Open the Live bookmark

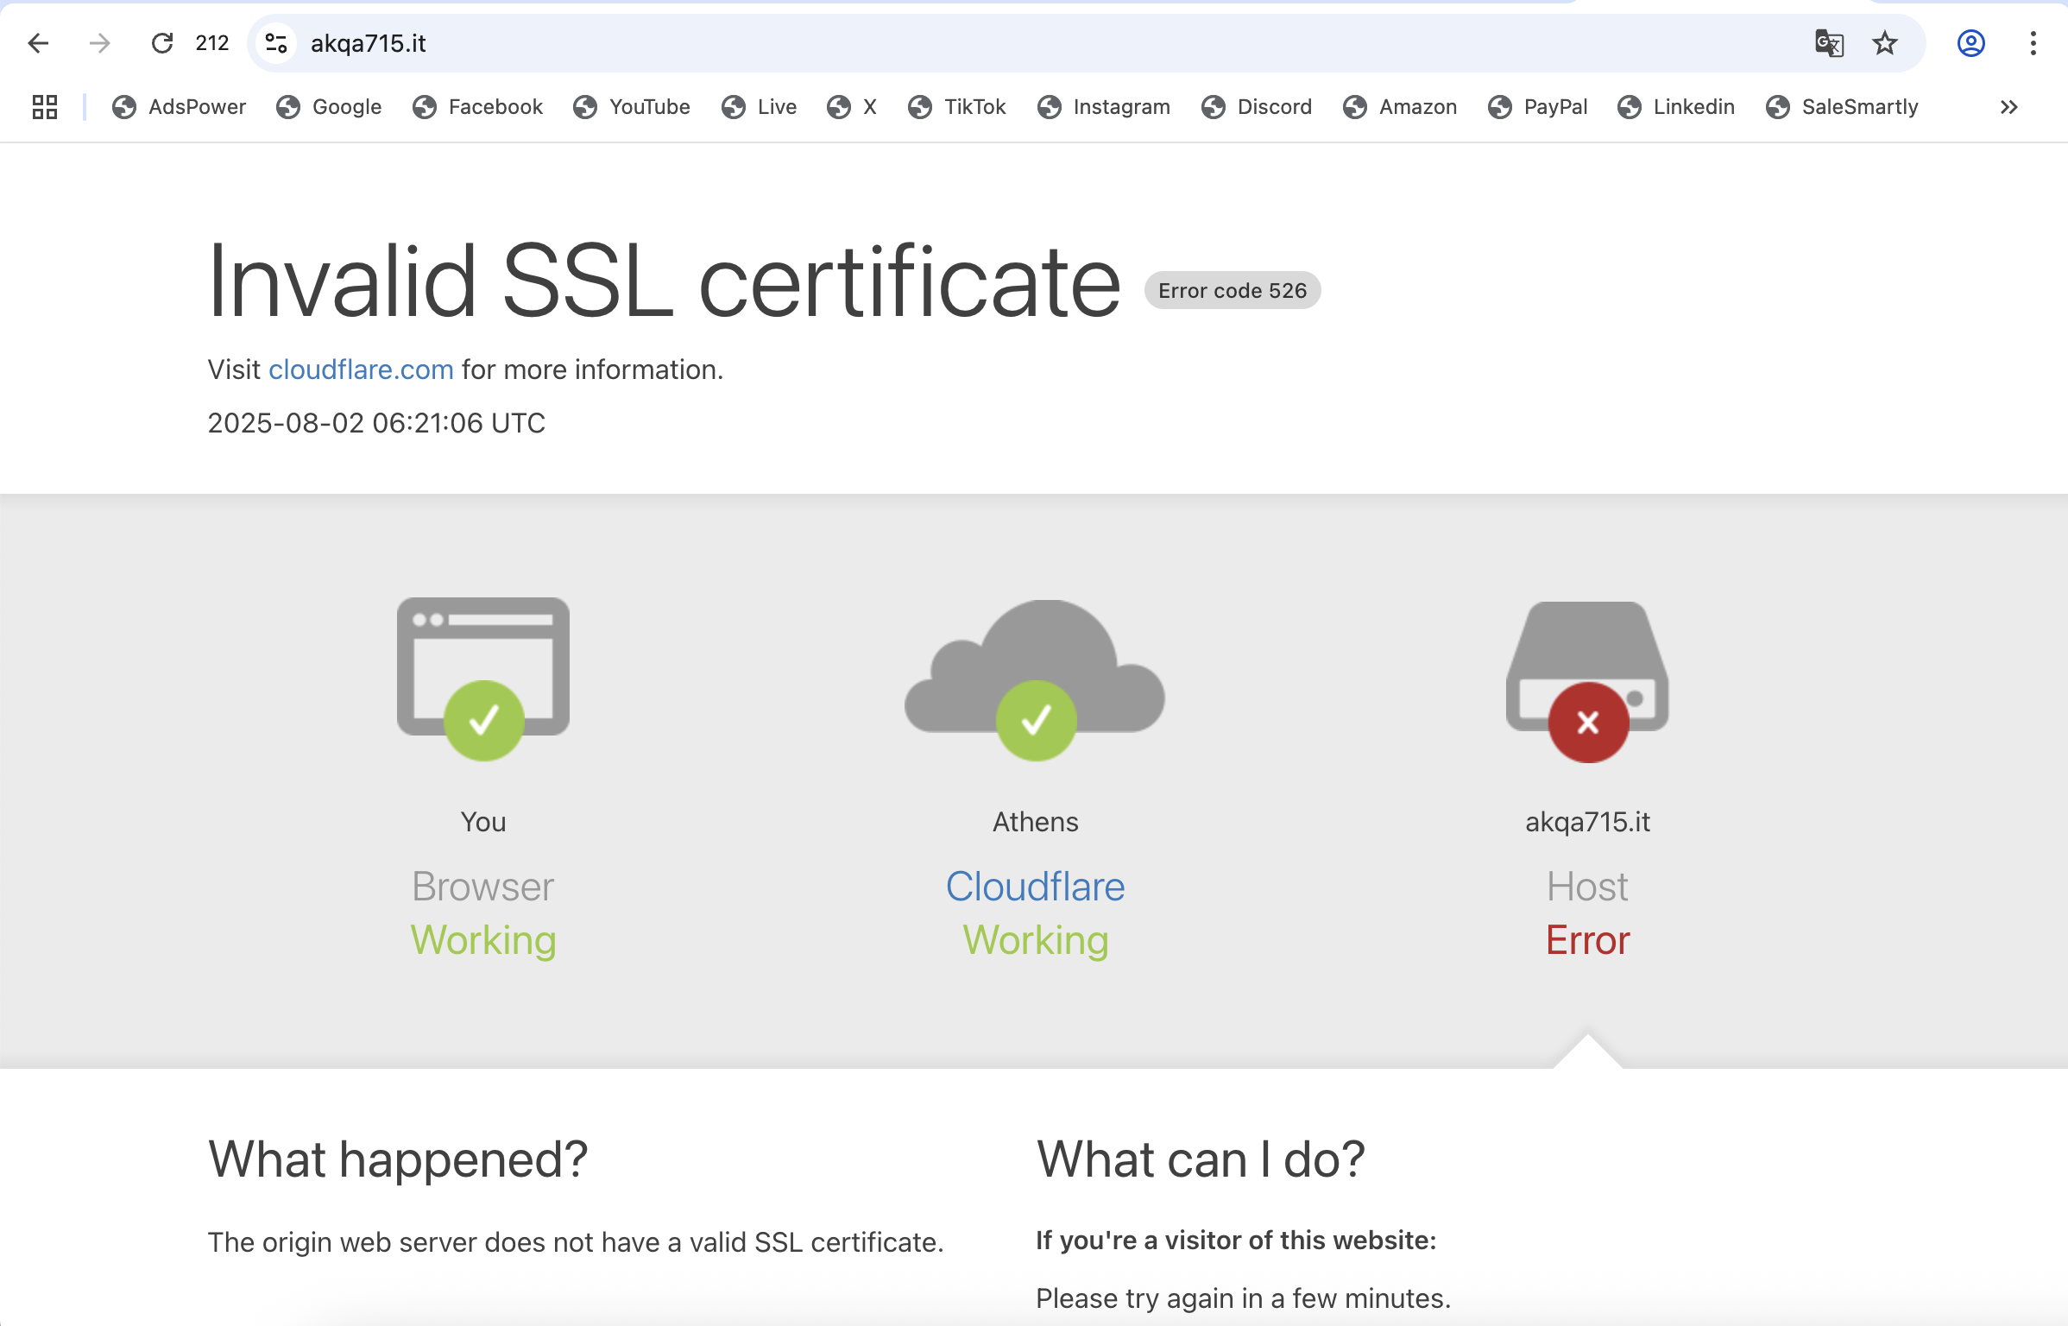click(760, 107)
